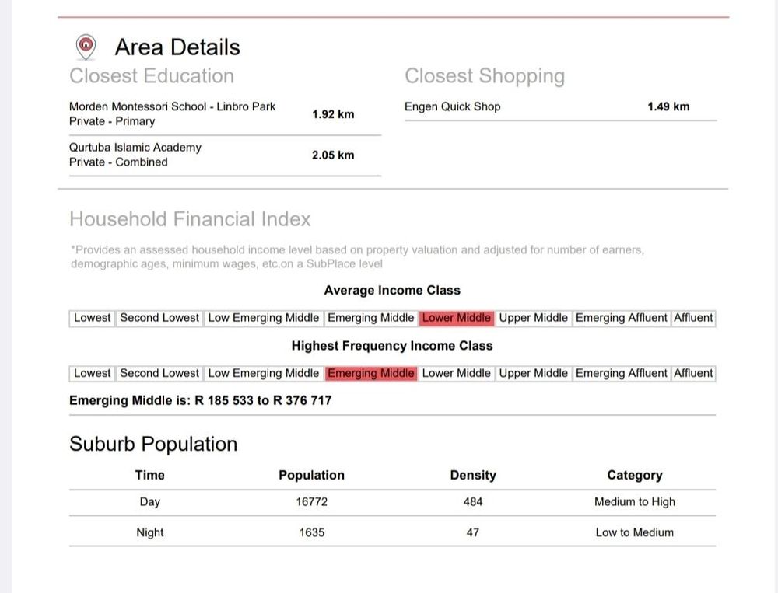Select Lowest in Highest Frequency Income row
Screen dimensions: 778x593
tap(93, 373)
